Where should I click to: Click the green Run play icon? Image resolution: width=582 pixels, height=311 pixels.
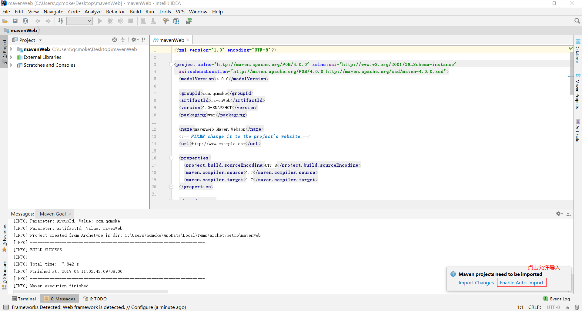pyautogui.click(x=100, y=21)
